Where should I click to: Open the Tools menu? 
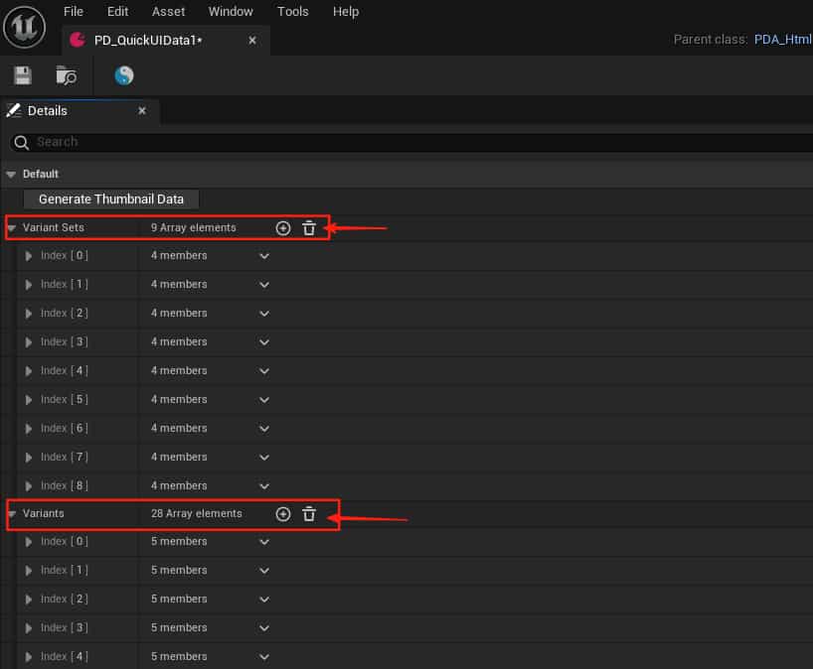[x=292, y=11]
